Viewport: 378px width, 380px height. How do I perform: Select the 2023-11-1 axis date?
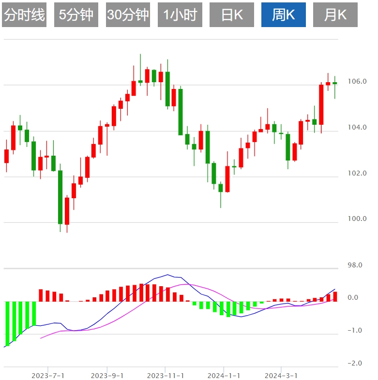pos(166,375)
